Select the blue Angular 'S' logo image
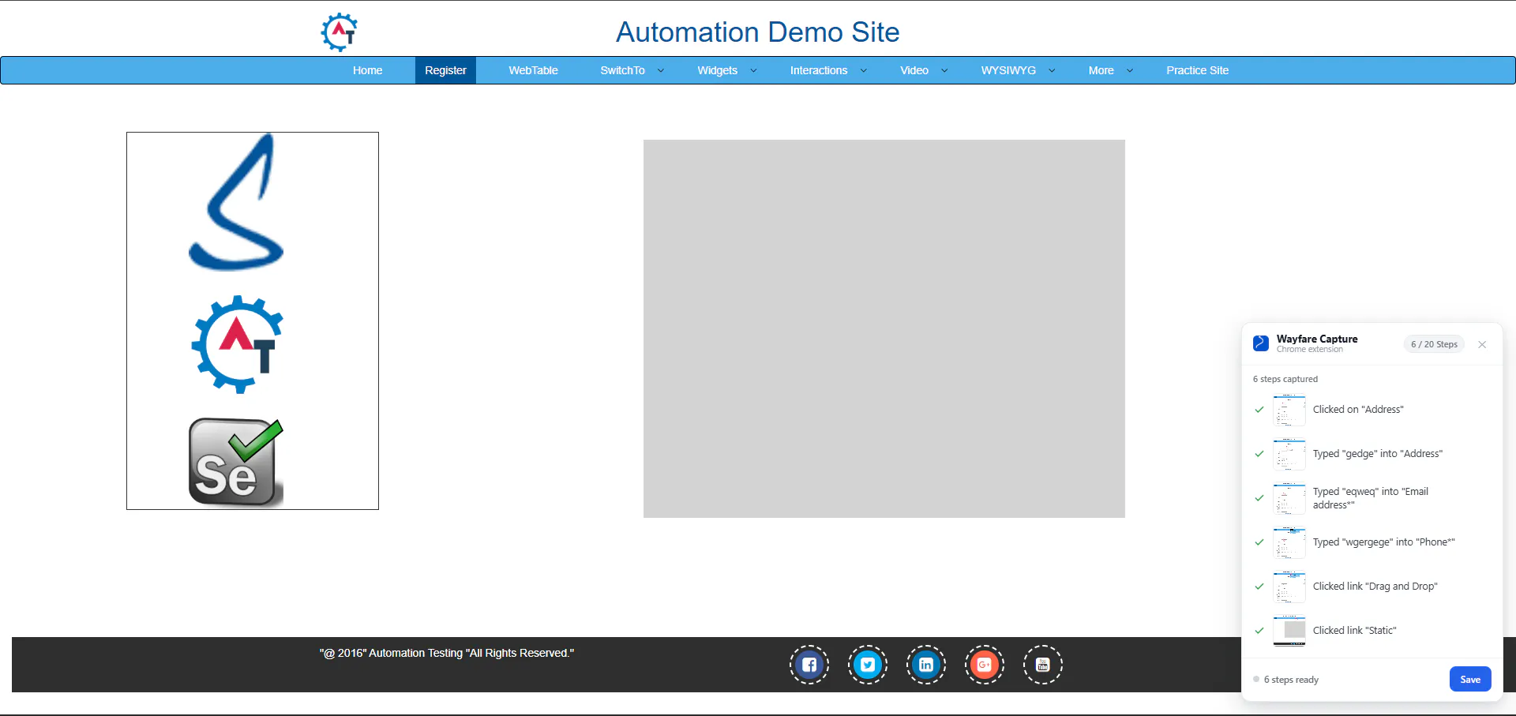This screenshot has width=1516, height=716. [236, 202]
